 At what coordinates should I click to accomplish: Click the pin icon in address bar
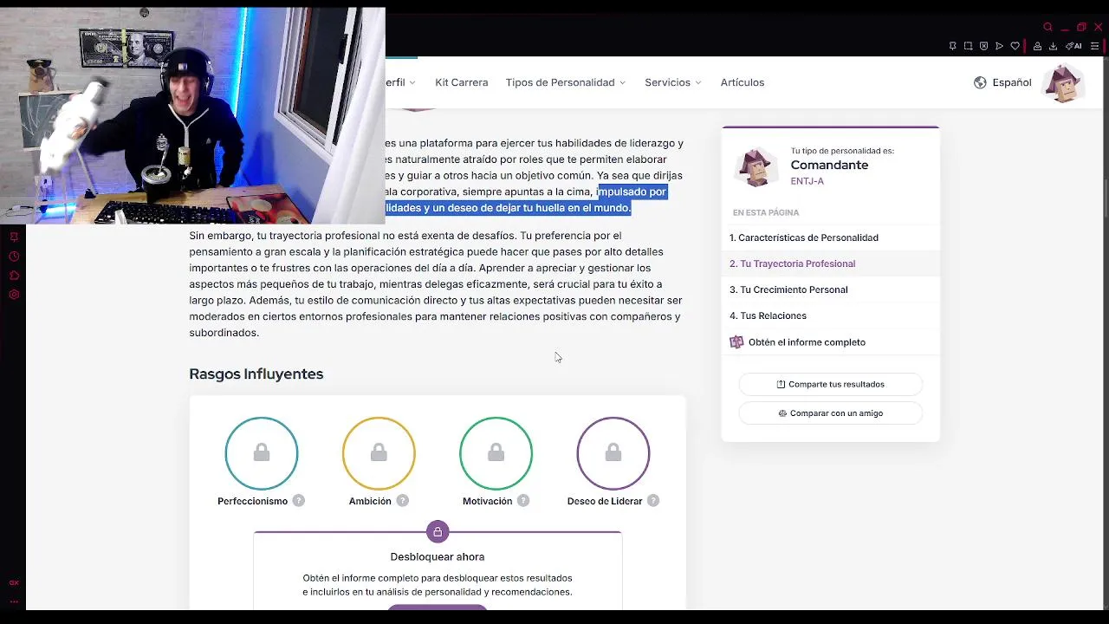click(x=952, y=46)
